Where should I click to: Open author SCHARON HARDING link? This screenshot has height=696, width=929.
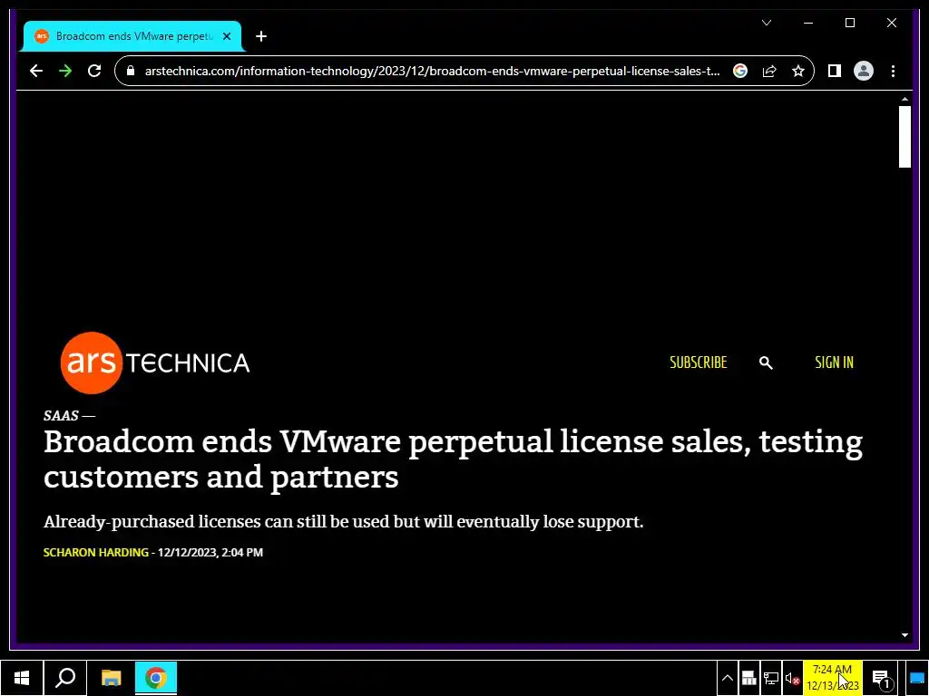[96, 552]
